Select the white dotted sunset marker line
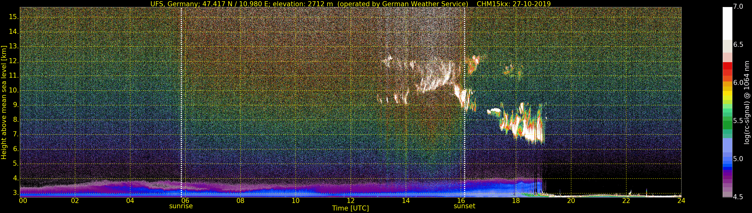The height and width of the screenshot is (213, 752). pos(464,102)
